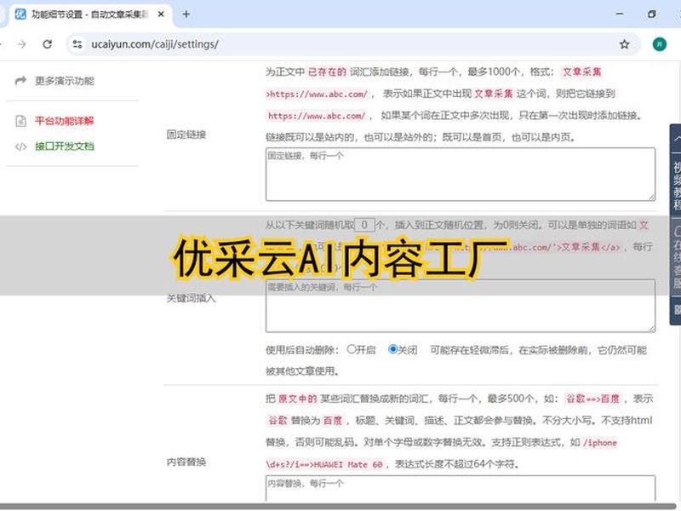Click the address bar URL ucaiyun.com/caiji/settings/
This screenshot has height=511, width=681.
(155, 44)
